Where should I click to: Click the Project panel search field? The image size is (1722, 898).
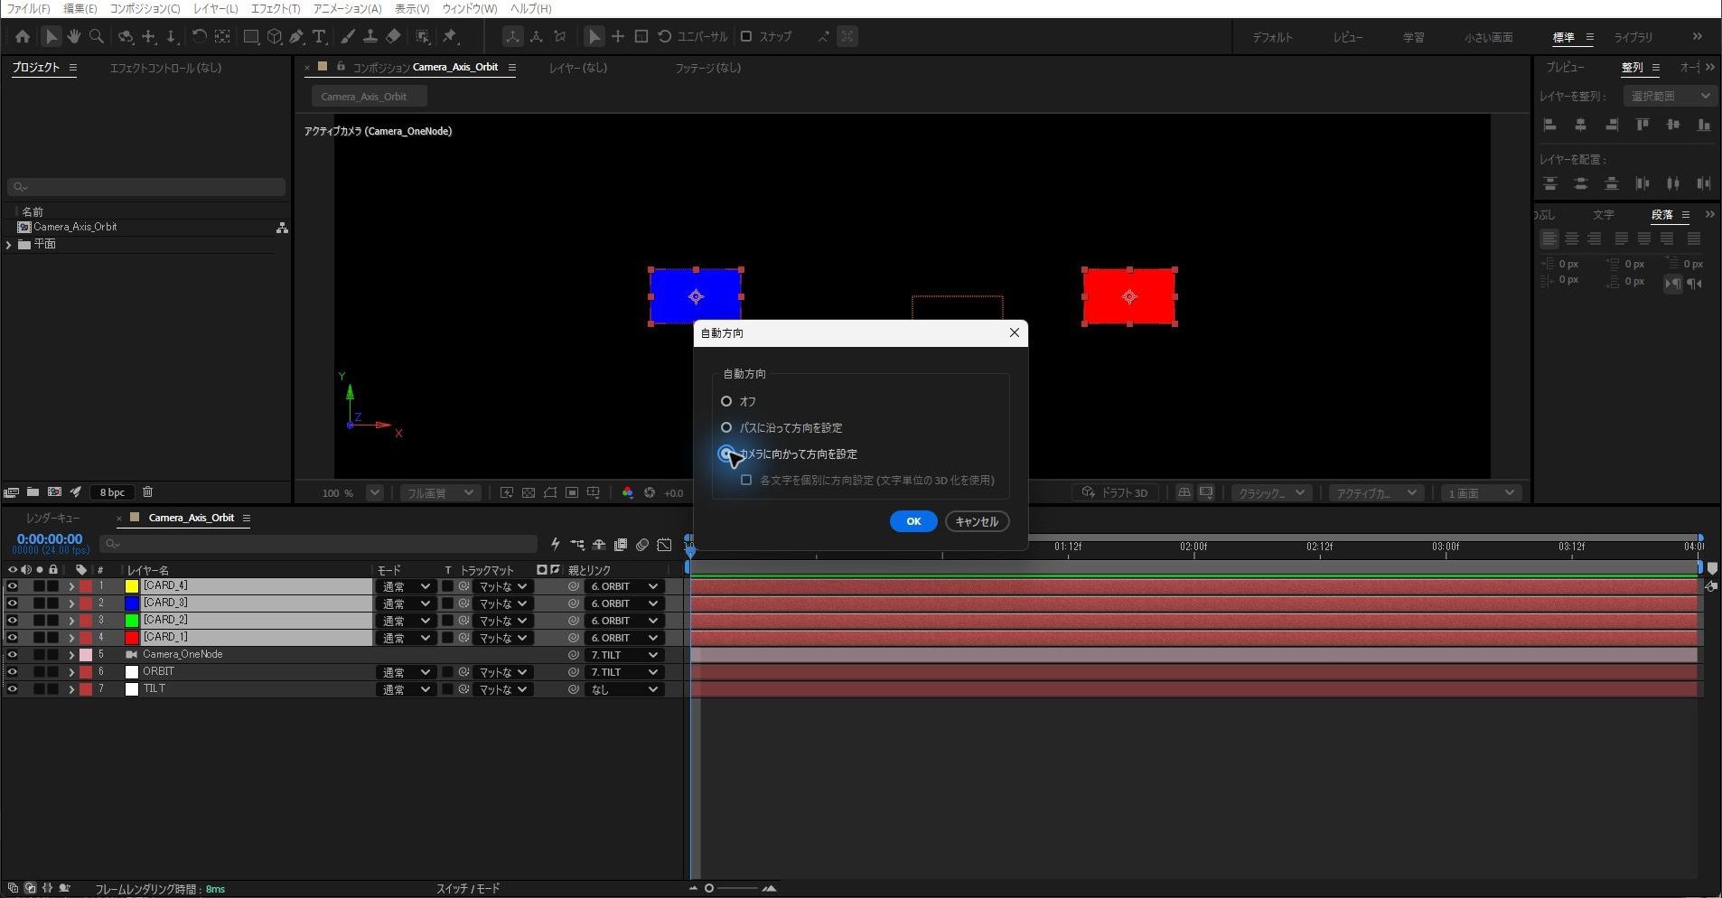click(x=146, y=187)
